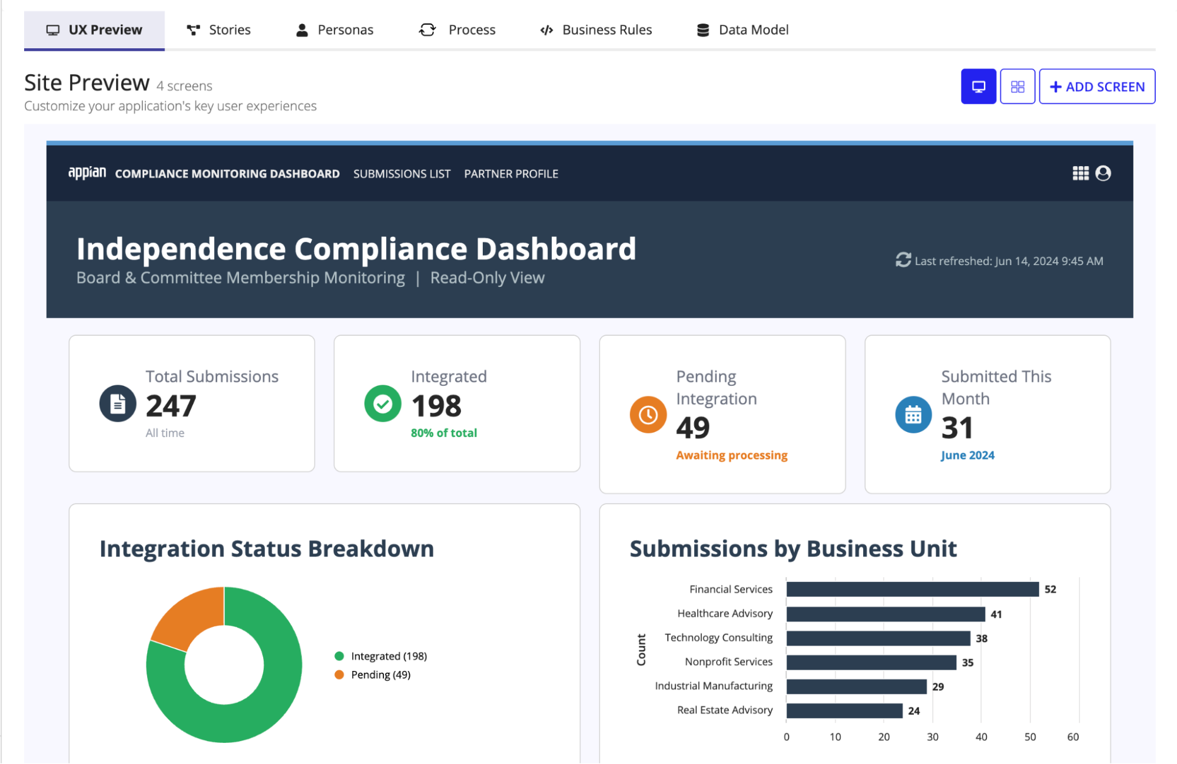Click "Technology Consulting" axis label
This screenshot has width=1177, height=764.
click(x=718, y=637)
